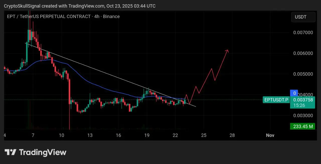
Task: Click the 15:26 candle countdown timer
Action: tap(299, 105)
